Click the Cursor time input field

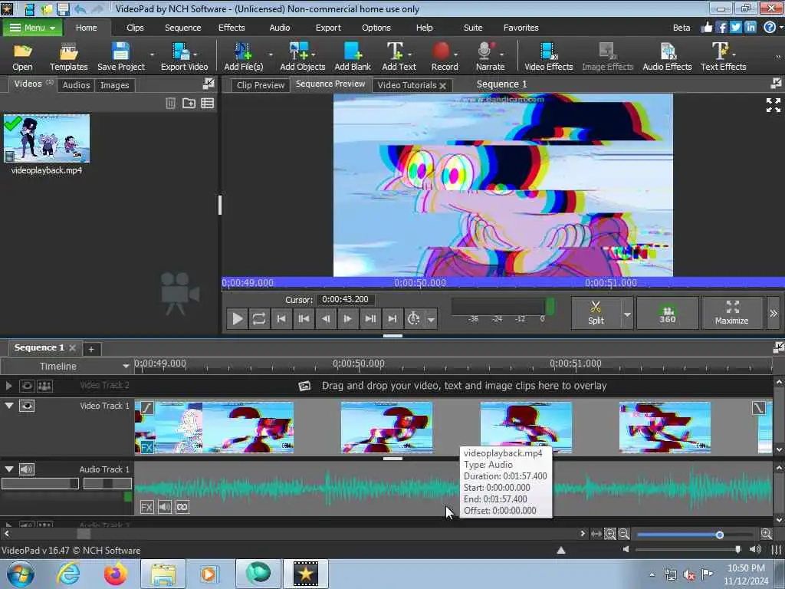pyautogui.click(x=346, y=300)
